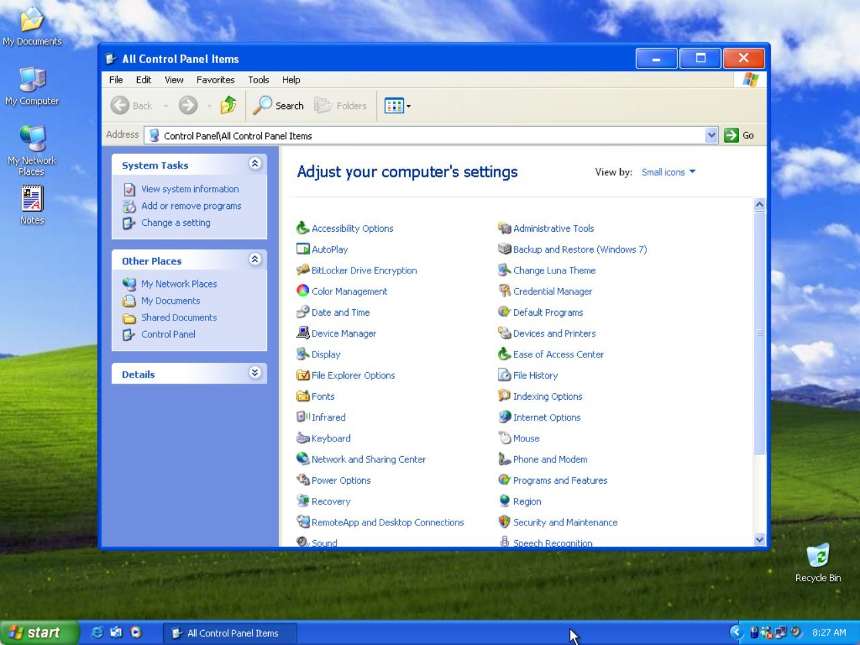The height and width of the screenshot is (645, 860).
Task: Open the Color Management icon
Action: pos(303,291)
